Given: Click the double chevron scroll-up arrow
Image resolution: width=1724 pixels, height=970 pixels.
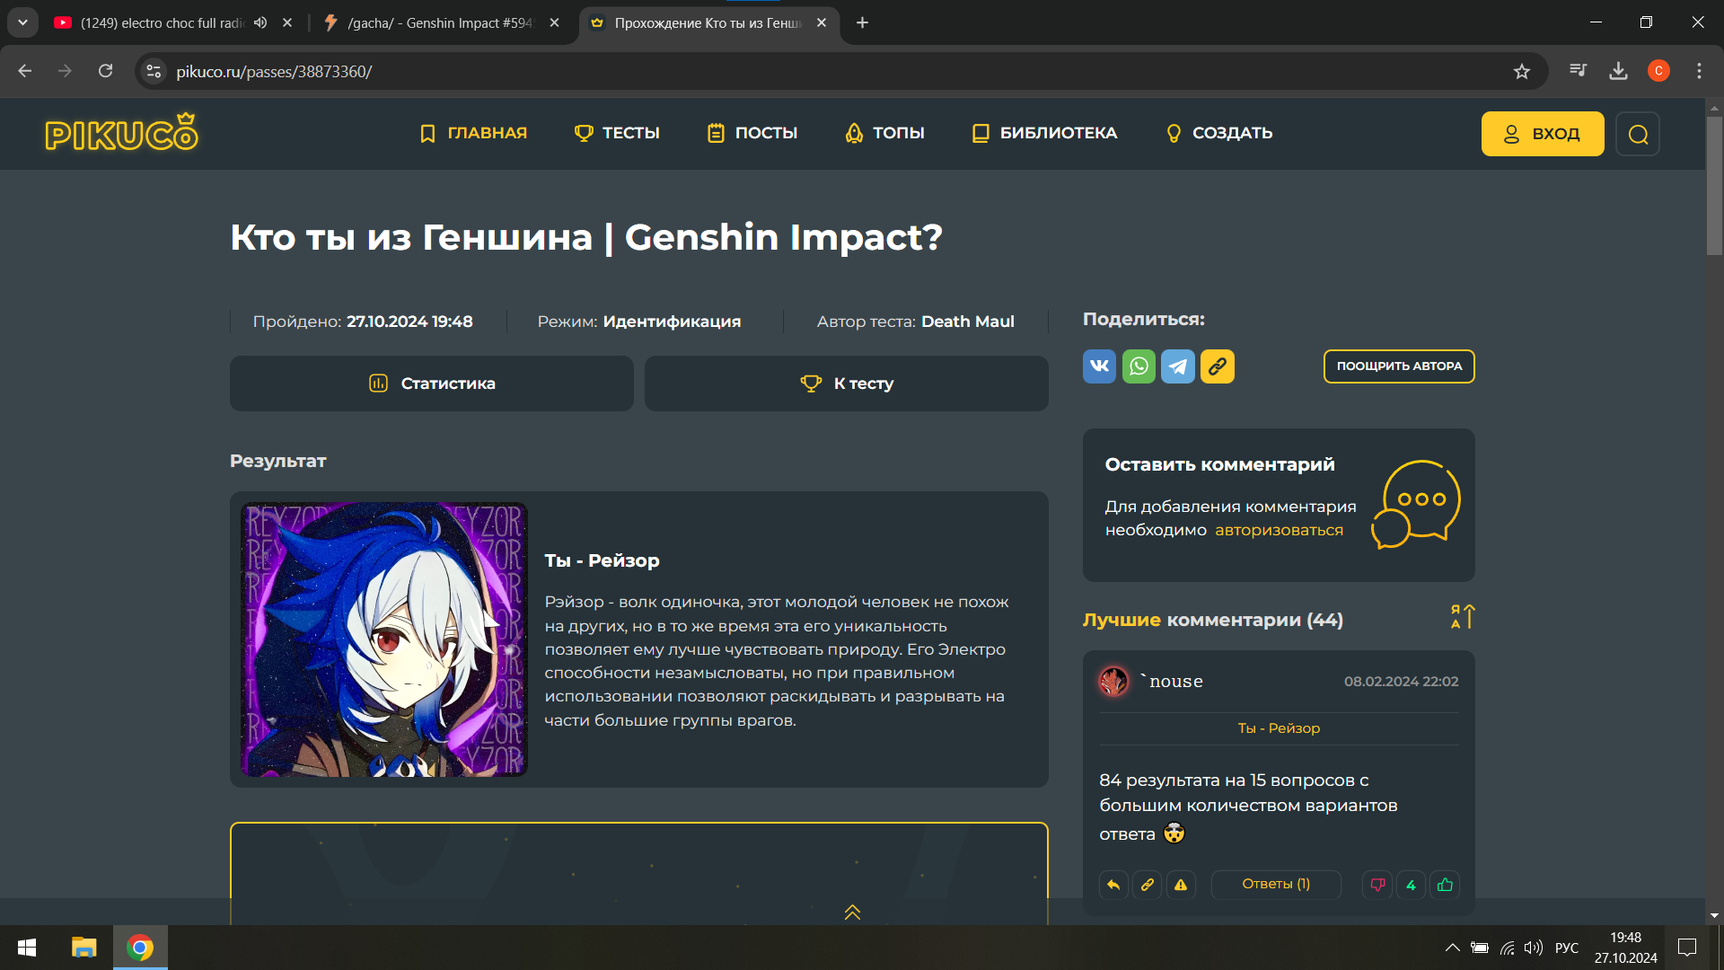Looking at the screenshot, I should [852, 913].
